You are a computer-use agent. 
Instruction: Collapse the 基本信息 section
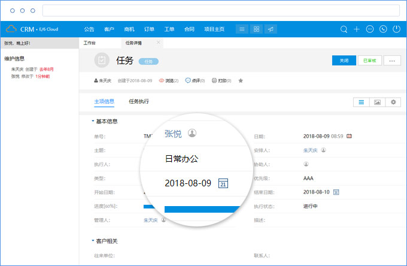93,122
